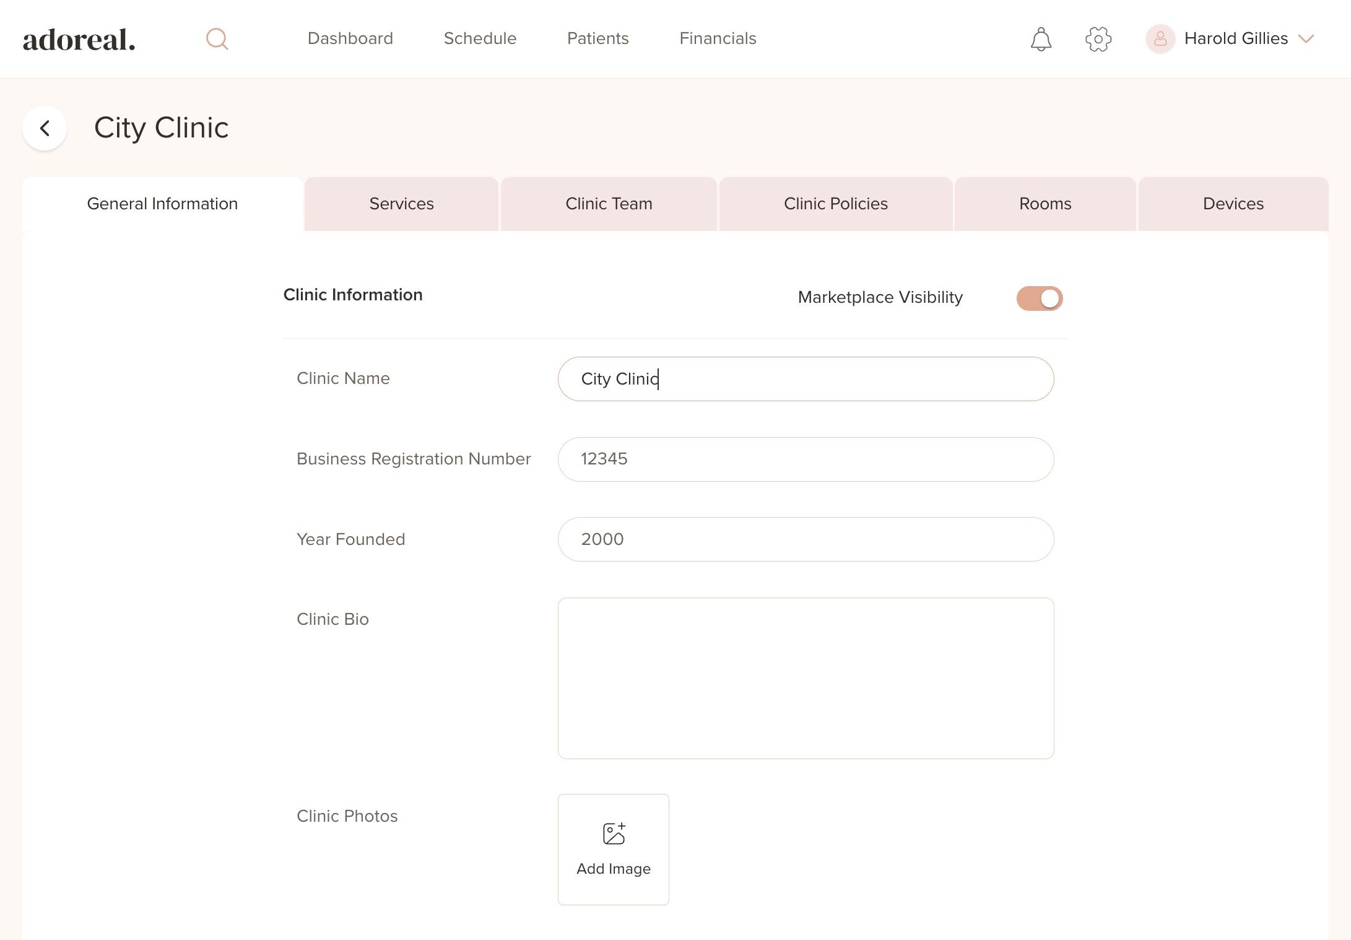The width and height of the screenshot is (1351, 940).
Task: Focus the Clinic Bio text area
Action: 805,677
